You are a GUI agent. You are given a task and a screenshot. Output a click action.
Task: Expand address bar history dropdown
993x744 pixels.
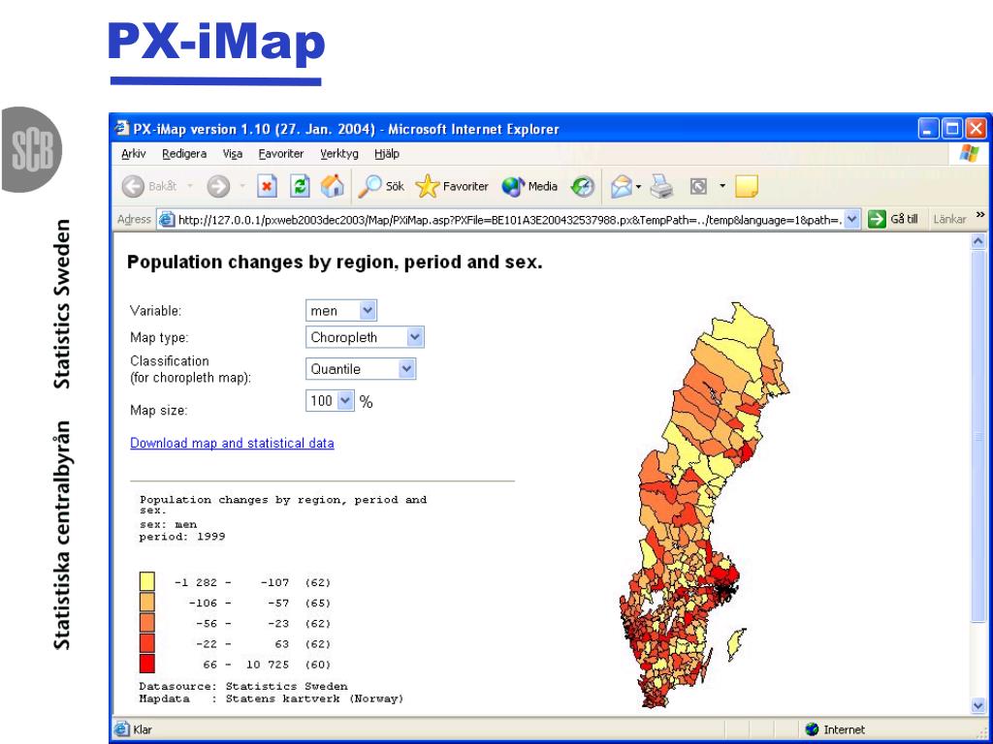[852, 219]
